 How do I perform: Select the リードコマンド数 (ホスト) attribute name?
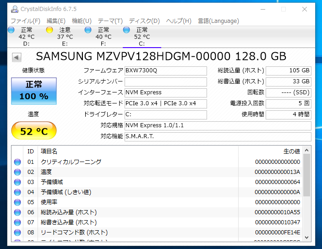(74, 233)
